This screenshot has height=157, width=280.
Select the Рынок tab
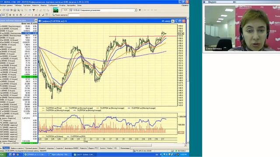(6, 148)
